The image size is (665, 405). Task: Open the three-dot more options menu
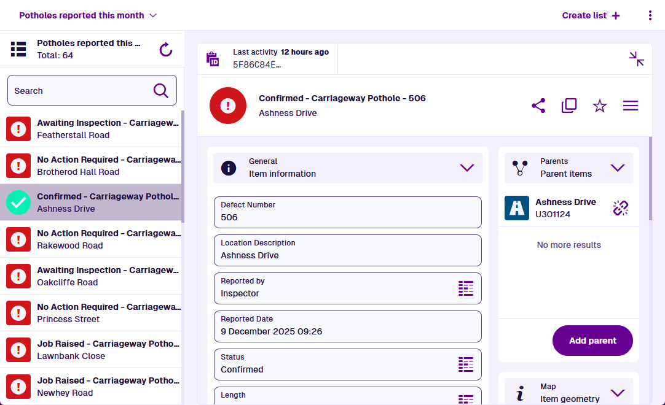[650, 15]
